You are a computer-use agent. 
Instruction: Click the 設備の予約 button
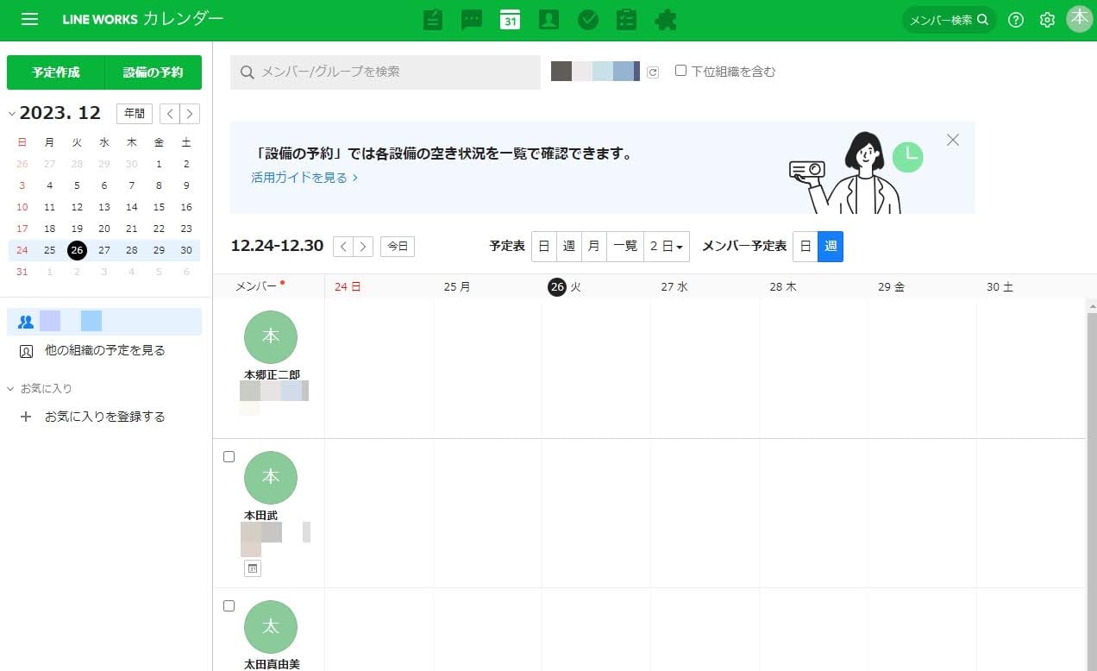(x=154, y=72)
